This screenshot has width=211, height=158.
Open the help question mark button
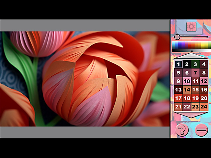(x=182, y=130)
